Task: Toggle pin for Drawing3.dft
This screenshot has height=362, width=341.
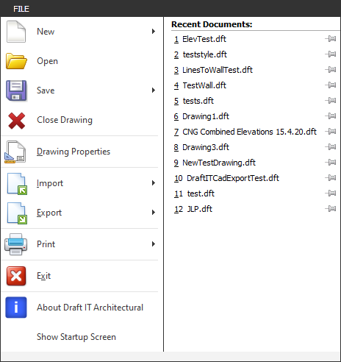Action: click(x=331, y=147)
